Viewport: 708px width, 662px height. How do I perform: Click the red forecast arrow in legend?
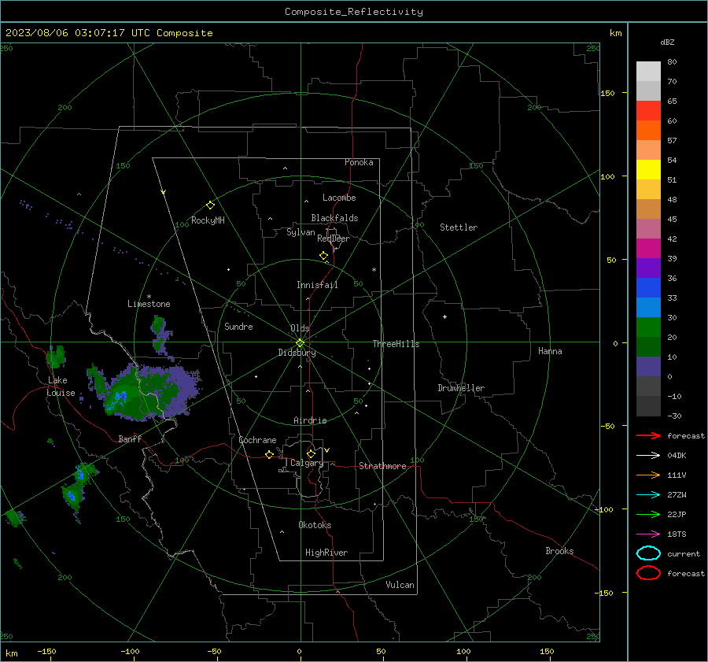pyautogui.click(x=648, y=435)
